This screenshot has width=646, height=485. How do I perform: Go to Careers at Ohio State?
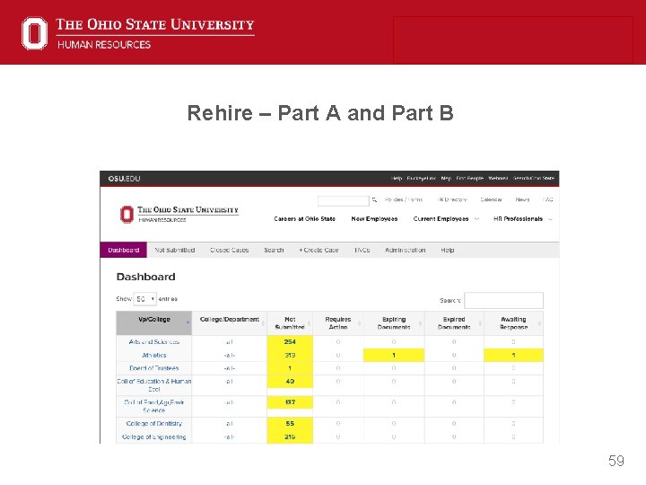304,219
